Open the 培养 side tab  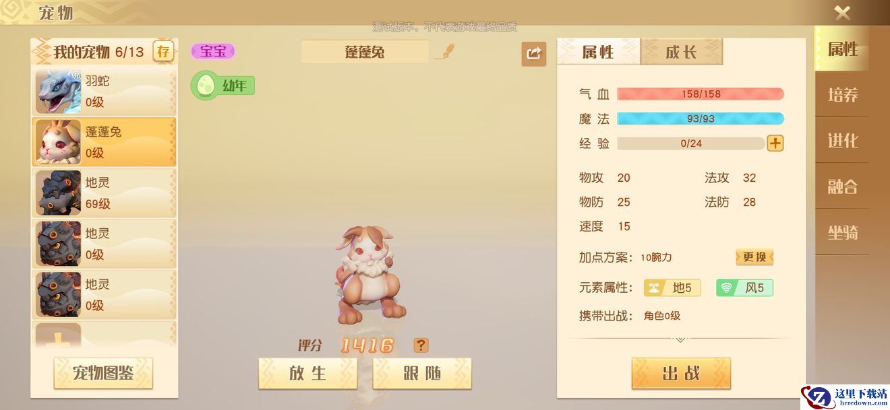click(x=842, y=95)
